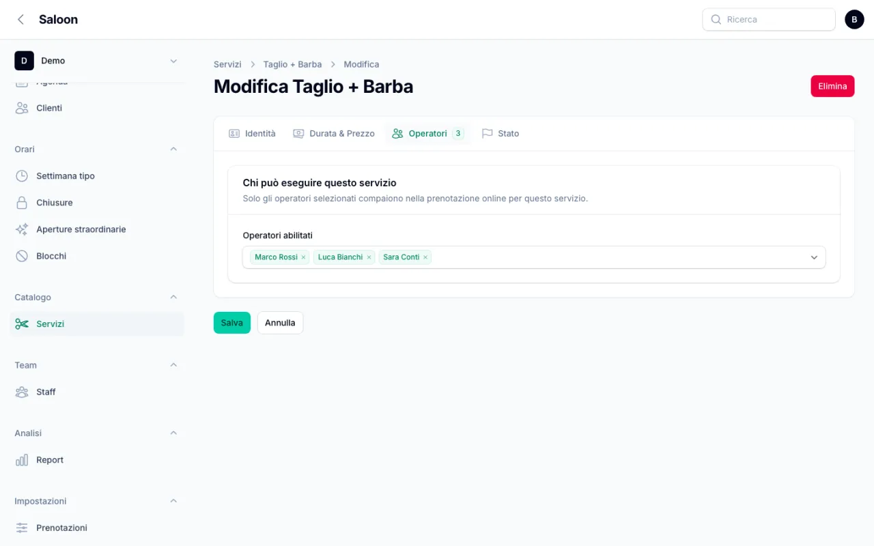Select the Operatori tab
874x546 pixels.
428,134
